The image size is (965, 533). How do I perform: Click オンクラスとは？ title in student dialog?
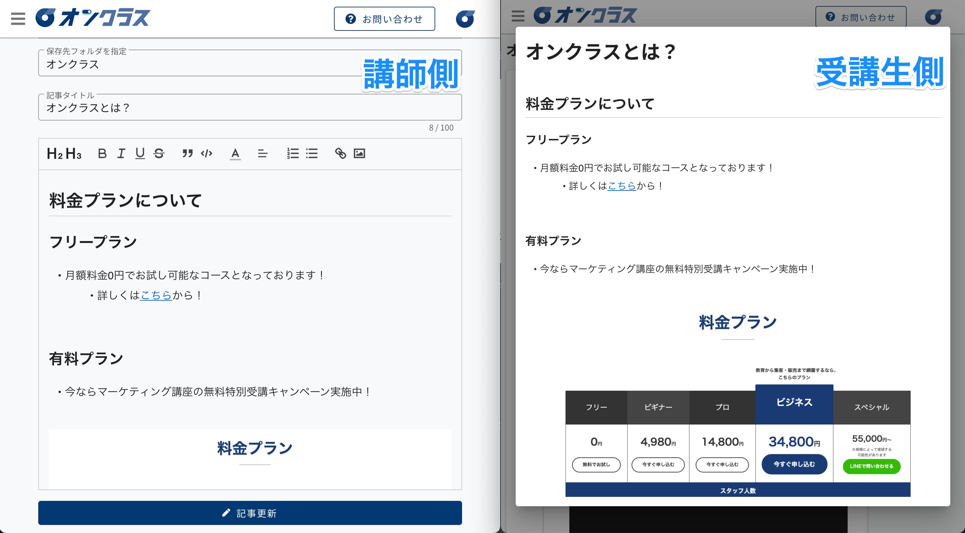pyautogui.click(x=601, y=52)
